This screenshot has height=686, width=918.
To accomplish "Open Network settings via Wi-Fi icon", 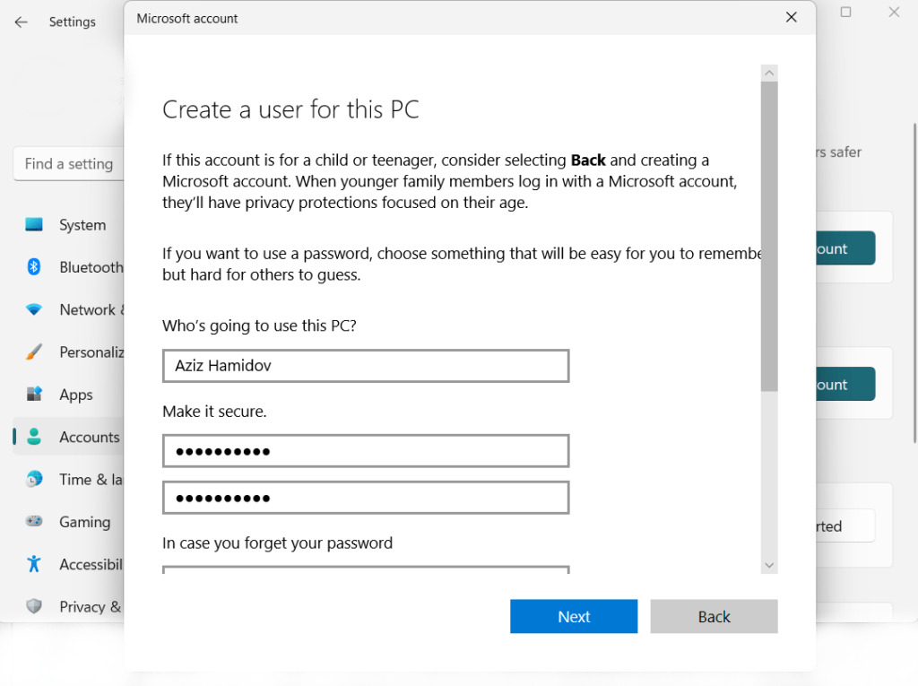I will (34, 309).
